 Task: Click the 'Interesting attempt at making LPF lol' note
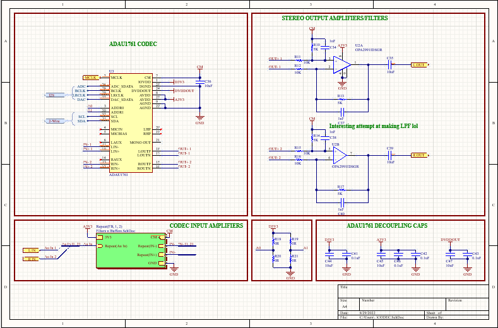click(374, 126)
